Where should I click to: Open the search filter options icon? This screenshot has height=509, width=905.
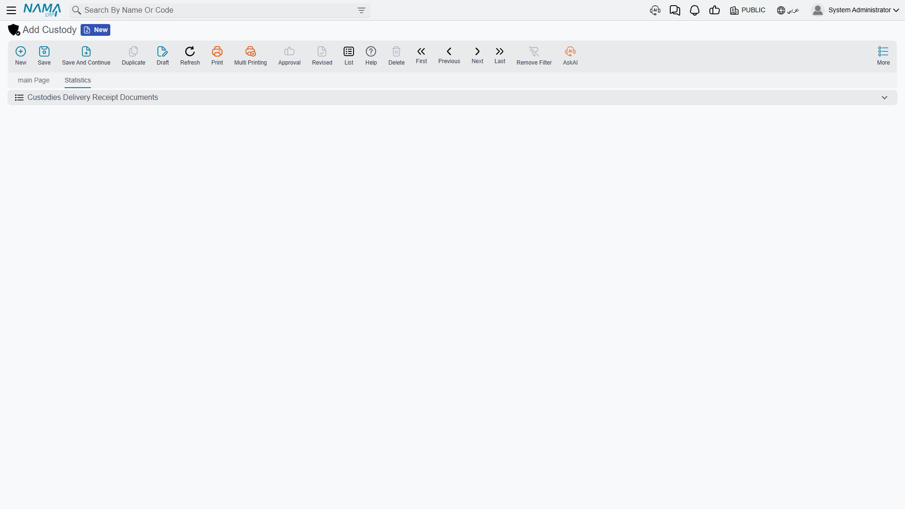pyautogui.click(x=362, y=10)
